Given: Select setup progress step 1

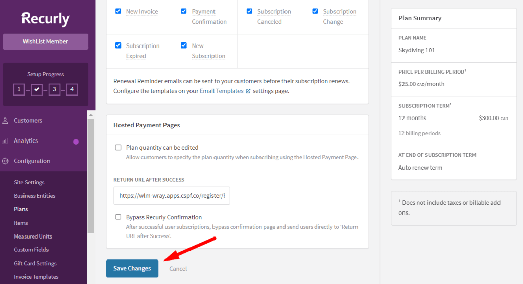Looking at the screenshot, I should [x=19, y=89].
